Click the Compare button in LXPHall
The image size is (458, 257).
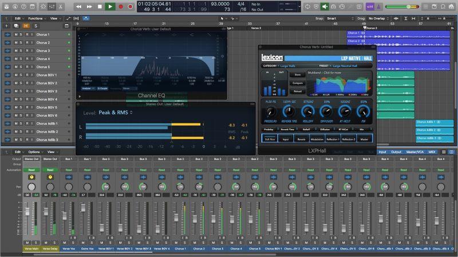[x=297, y=83]
